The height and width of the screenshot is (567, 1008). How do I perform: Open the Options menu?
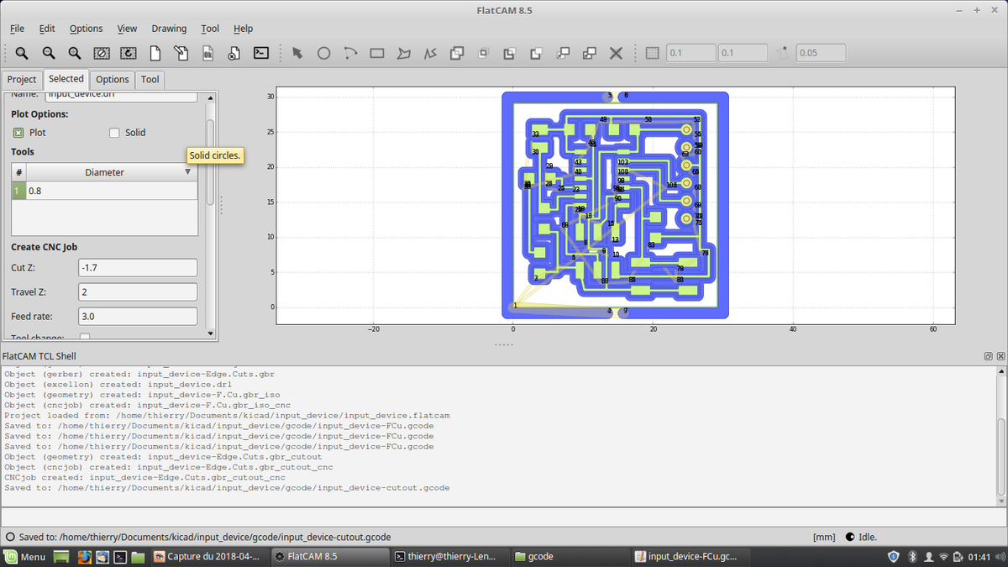86,28
